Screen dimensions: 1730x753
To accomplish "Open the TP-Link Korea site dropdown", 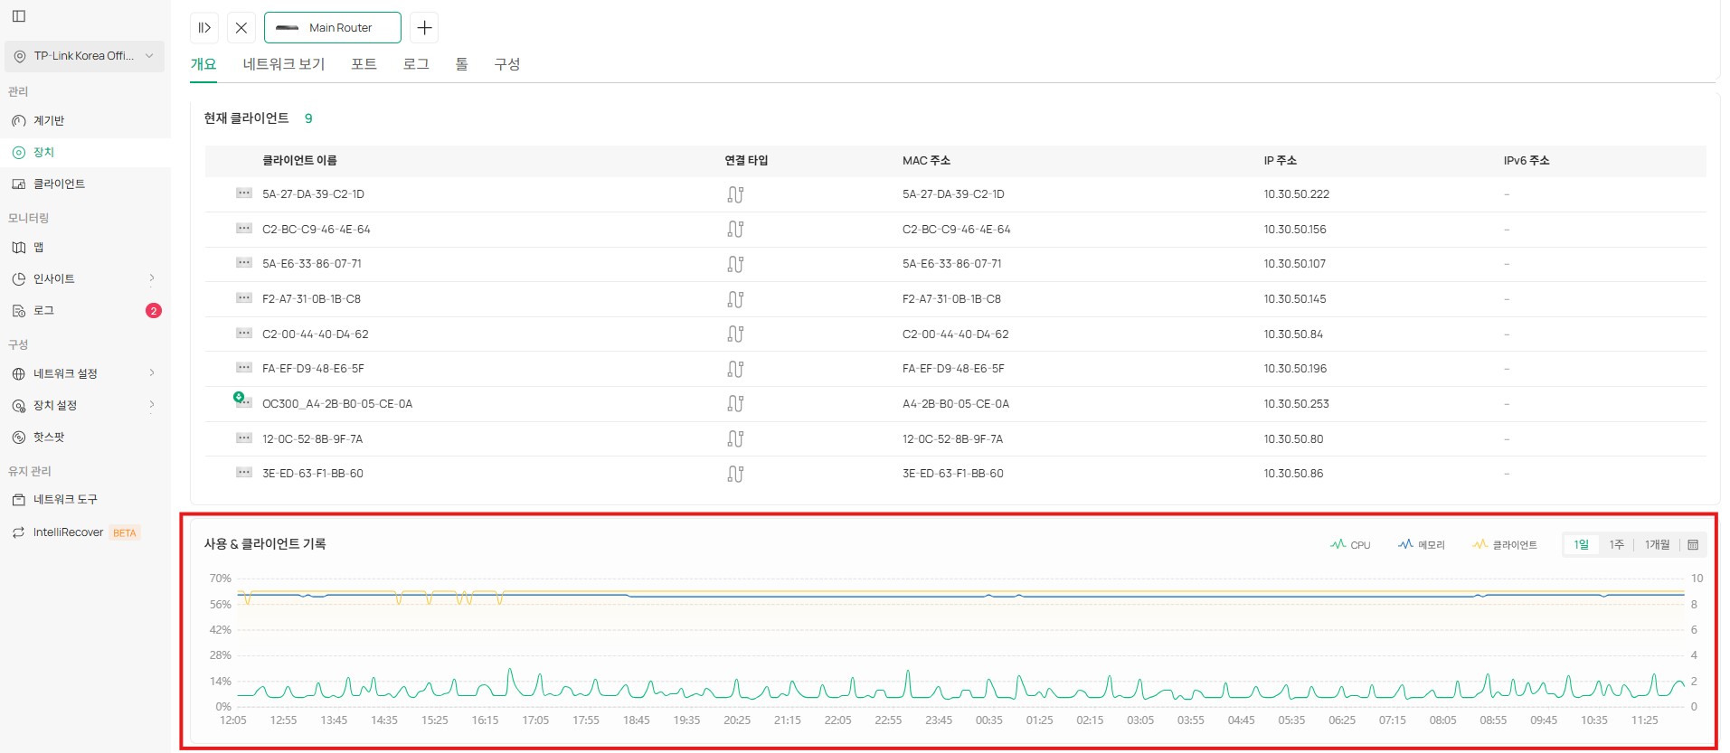I will [x=84, y=56].
